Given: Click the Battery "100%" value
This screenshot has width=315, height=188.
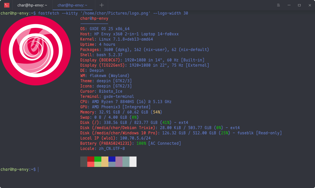Looking at the screenshot, I should click(x=141, y=143).
